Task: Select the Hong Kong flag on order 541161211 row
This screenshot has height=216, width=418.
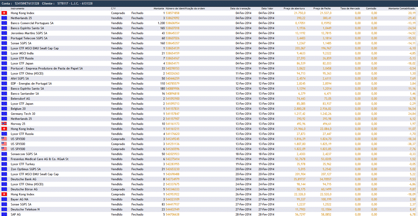Action: 4,129
